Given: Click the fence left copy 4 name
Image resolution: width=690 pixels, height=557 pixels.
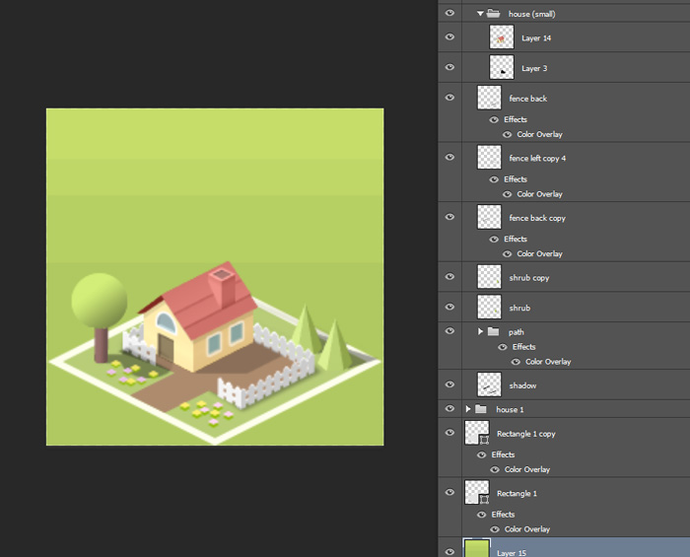Looking at the screenshot, I should (537, 159).
